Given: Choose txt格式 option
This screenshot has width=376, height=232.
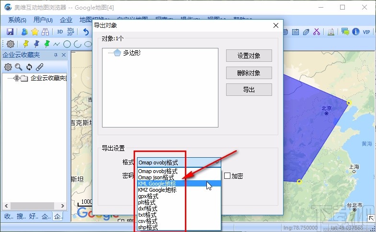Looking at the screenshot, I should point(179,215).
